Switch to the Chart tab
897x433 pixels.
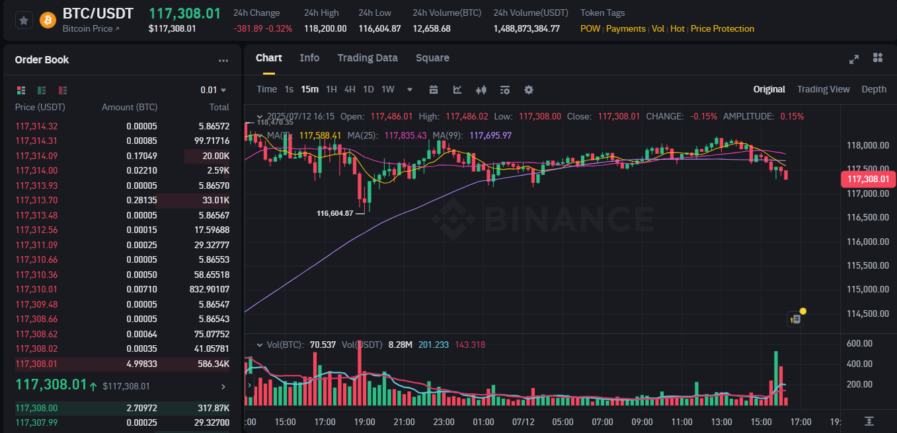pos(269,58)
